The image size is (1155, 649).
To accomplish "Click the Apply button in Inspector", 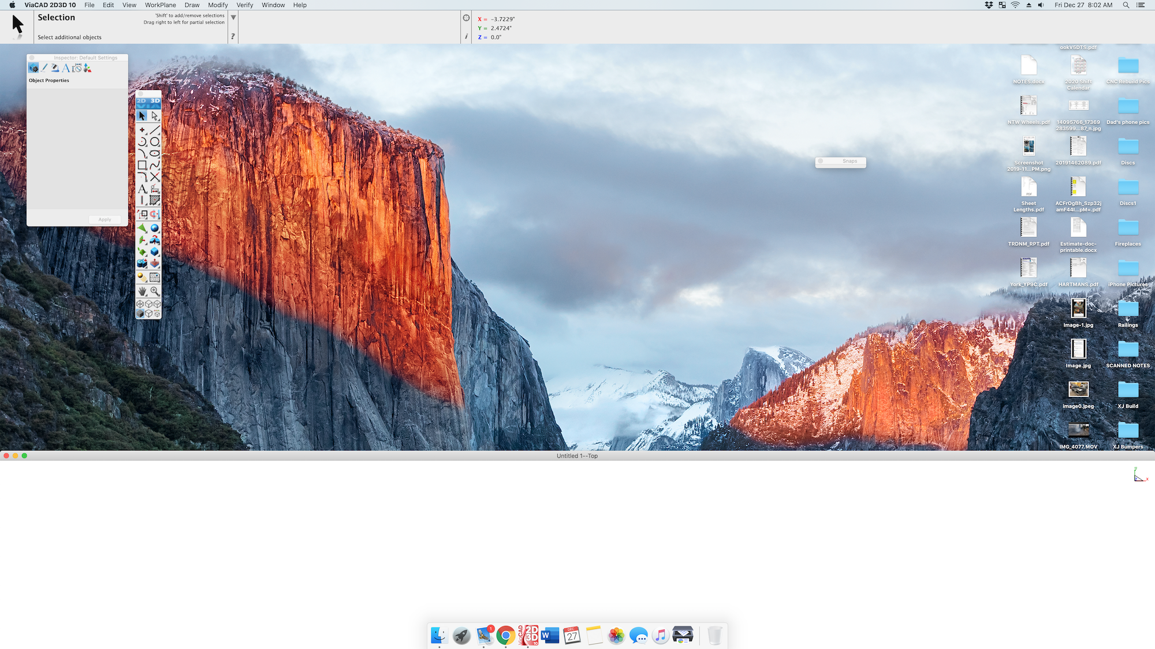I will (x=105, y=219).
